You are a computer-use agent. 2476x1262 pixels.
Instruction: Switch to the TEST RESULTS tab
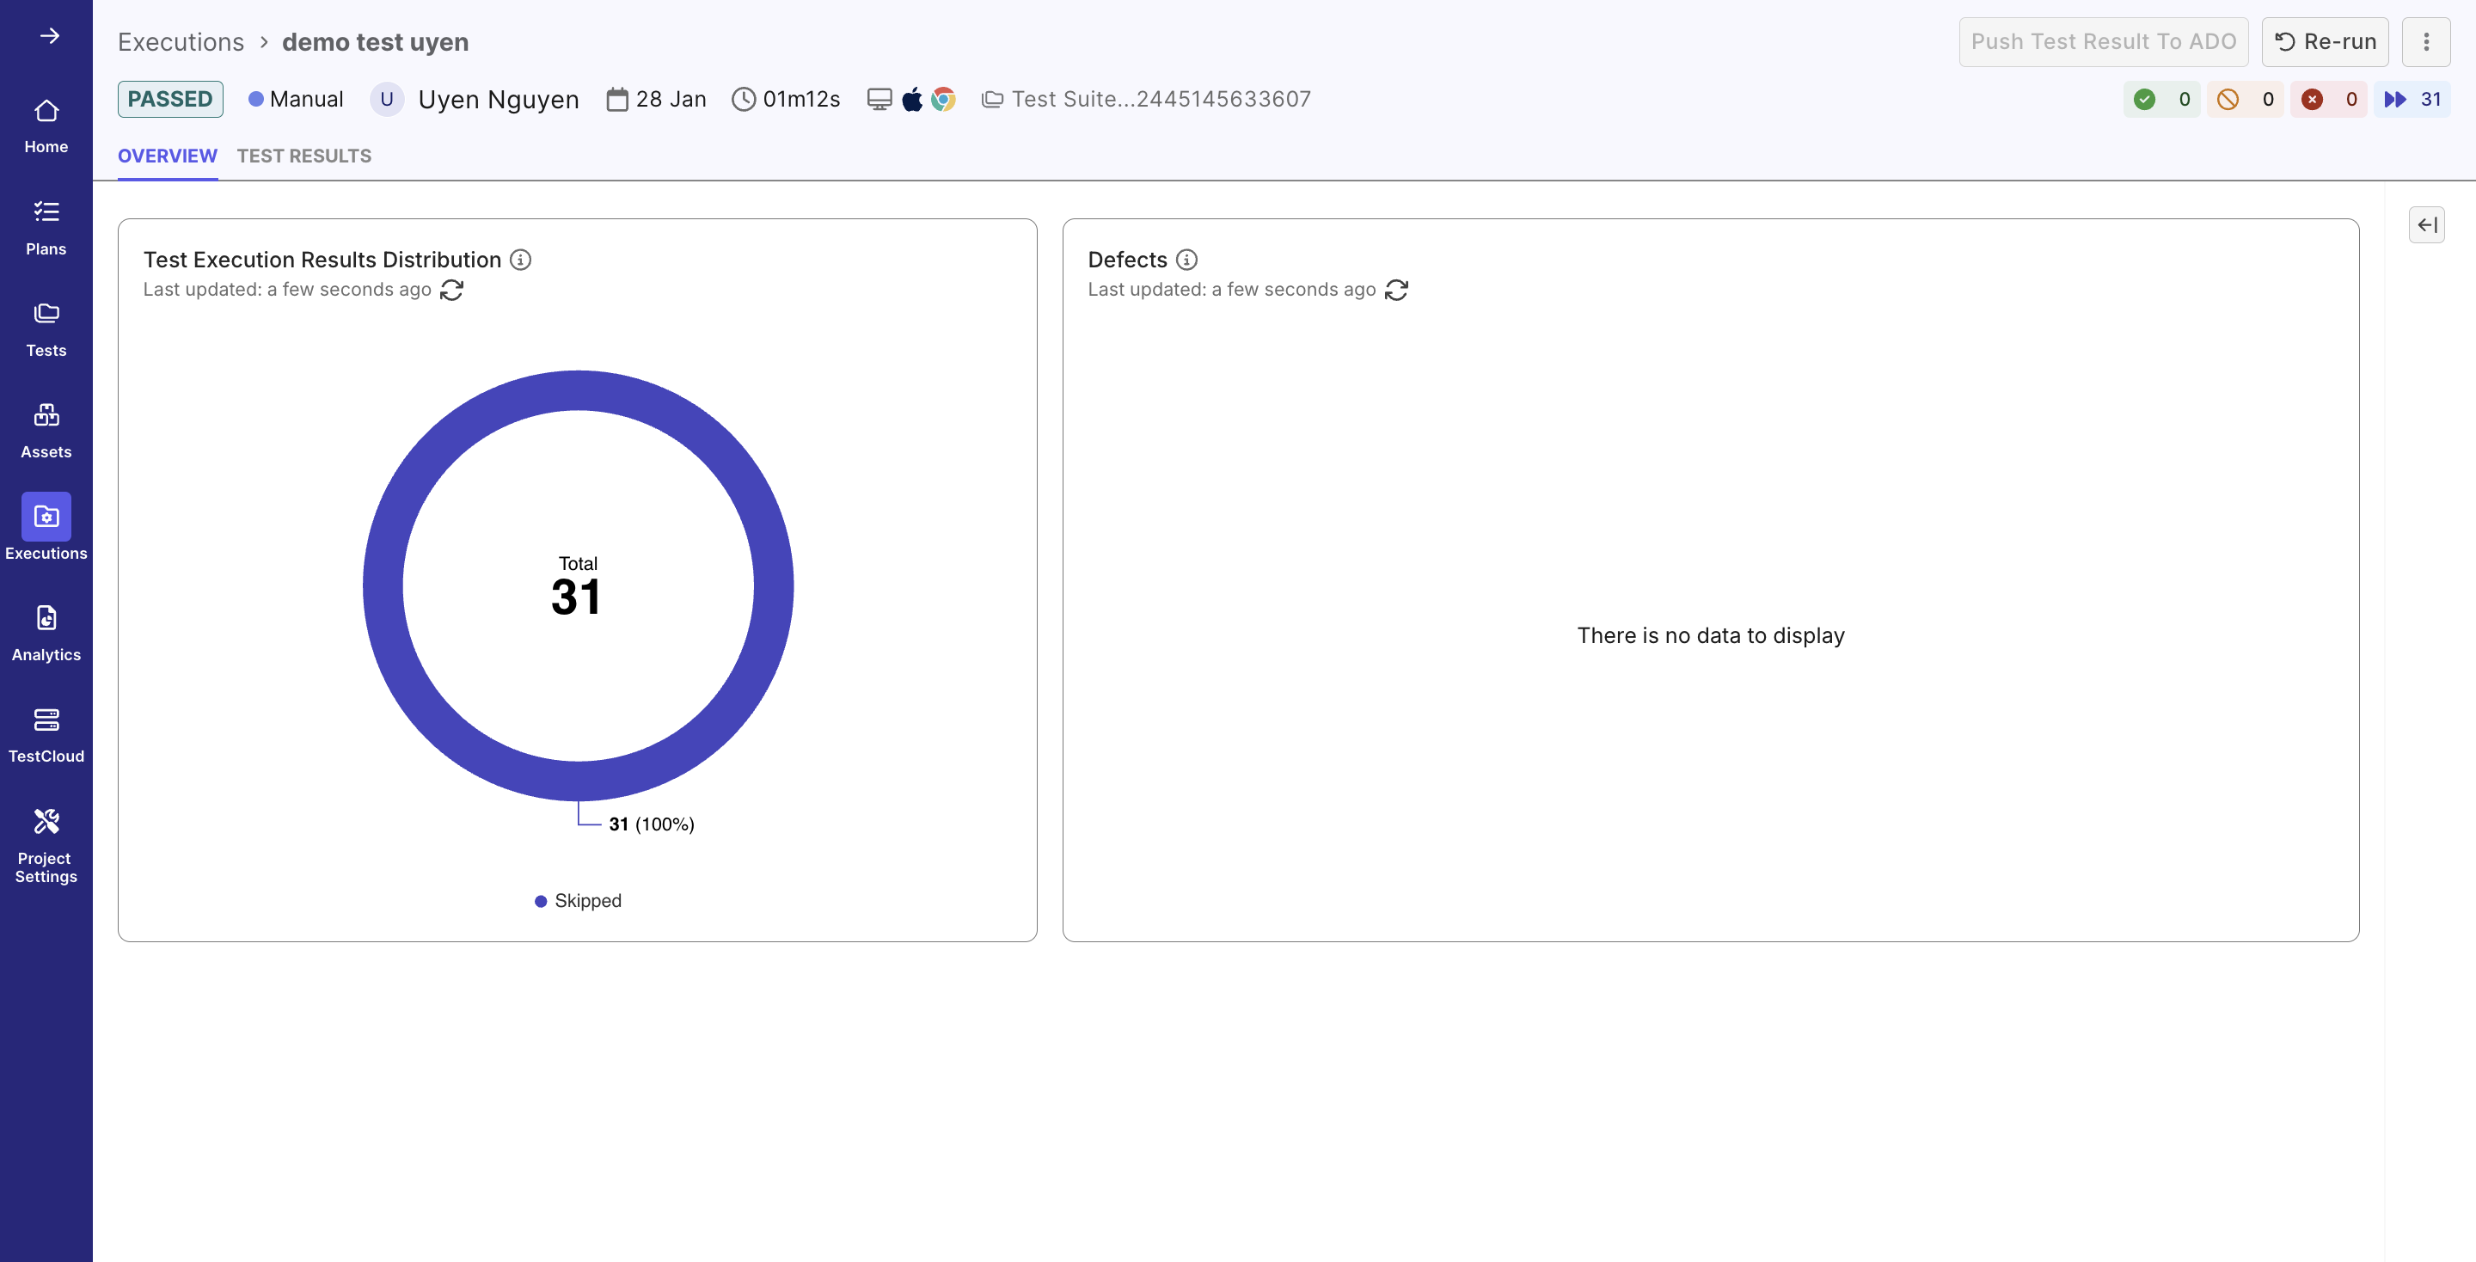(303, 156)
